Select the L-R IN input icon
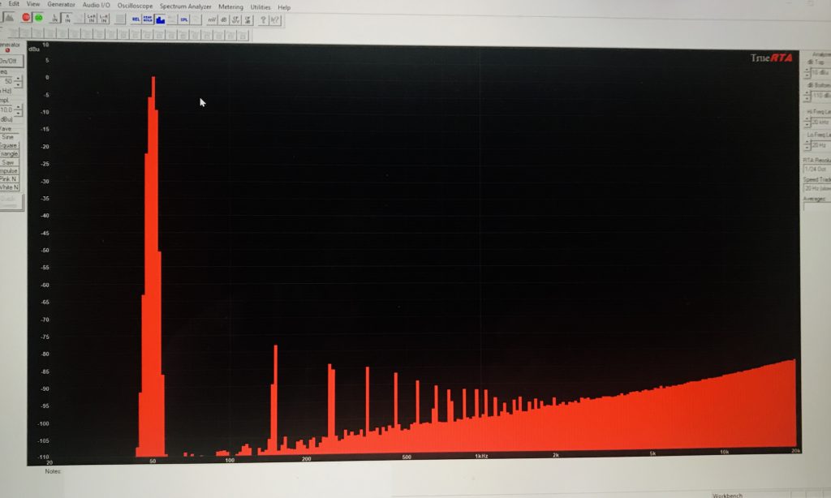831x498 pixels. (x=104, y=19)
